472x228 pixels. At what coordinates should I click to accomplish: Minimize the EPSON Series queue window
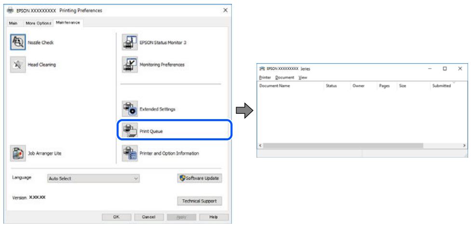click(430, 68)
